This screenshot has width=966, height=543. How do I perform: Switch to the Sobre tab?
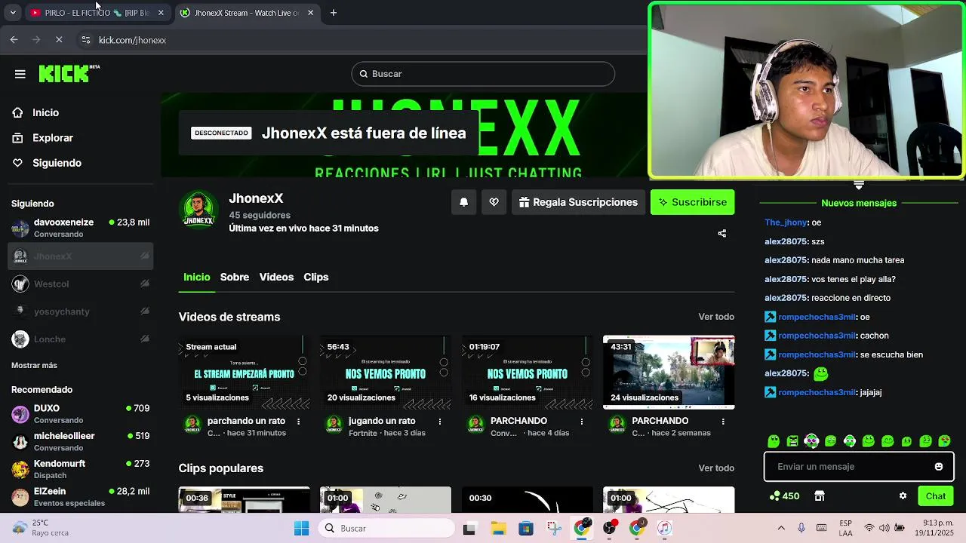(x=235, y=277)
